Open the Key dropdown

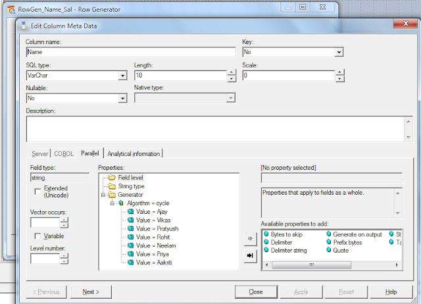point(339,52)
